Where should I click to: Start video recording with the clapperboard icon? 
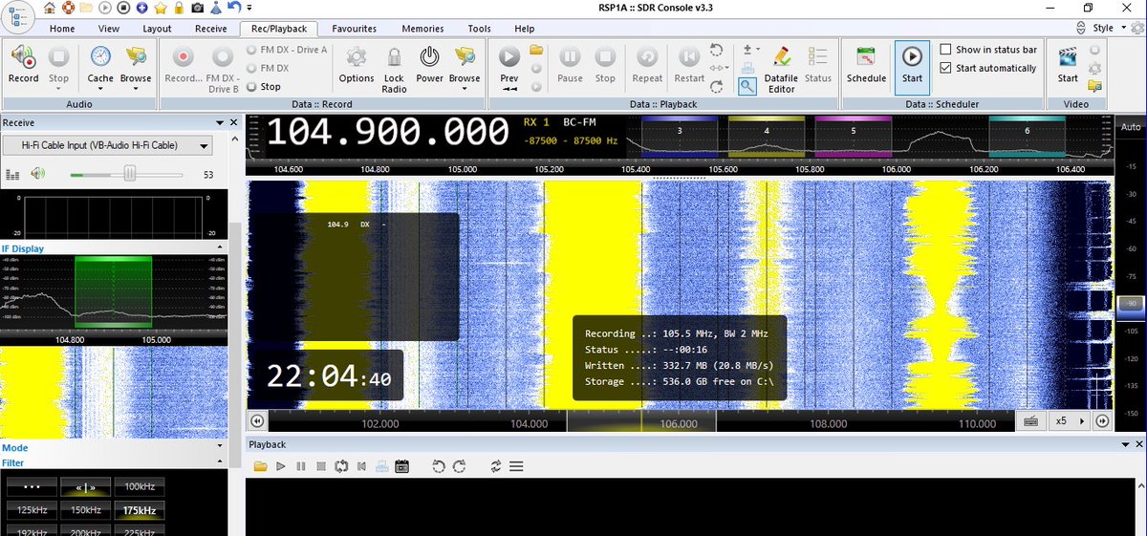point(1068,57)
